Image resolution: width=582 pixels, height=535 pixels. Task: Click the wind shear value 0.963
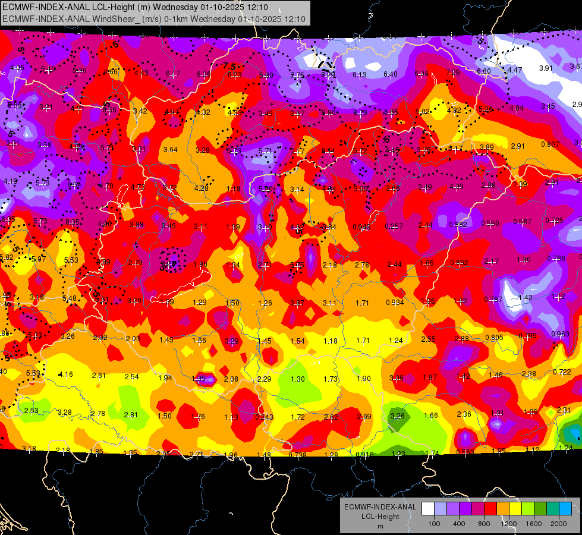point(560,333)
